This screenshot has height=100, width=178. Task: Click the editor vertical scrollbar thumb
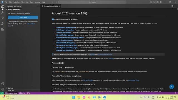pos(177,9)
